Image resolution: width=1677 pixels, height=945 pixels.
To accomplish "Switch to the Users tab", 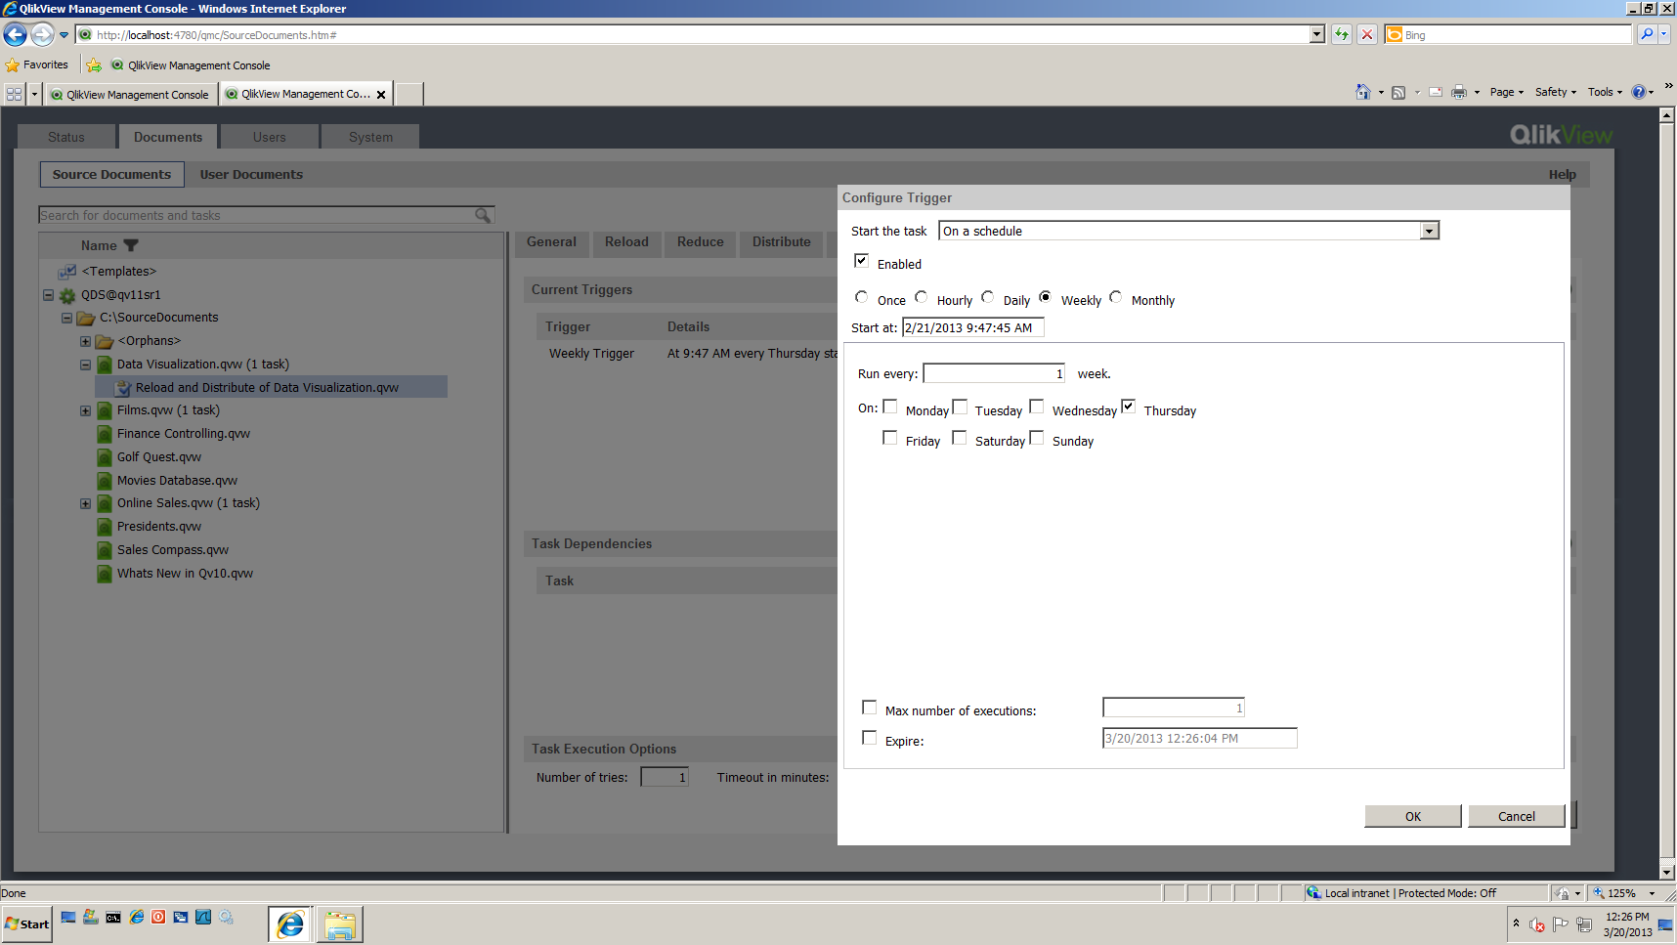I will pos(269,136).
